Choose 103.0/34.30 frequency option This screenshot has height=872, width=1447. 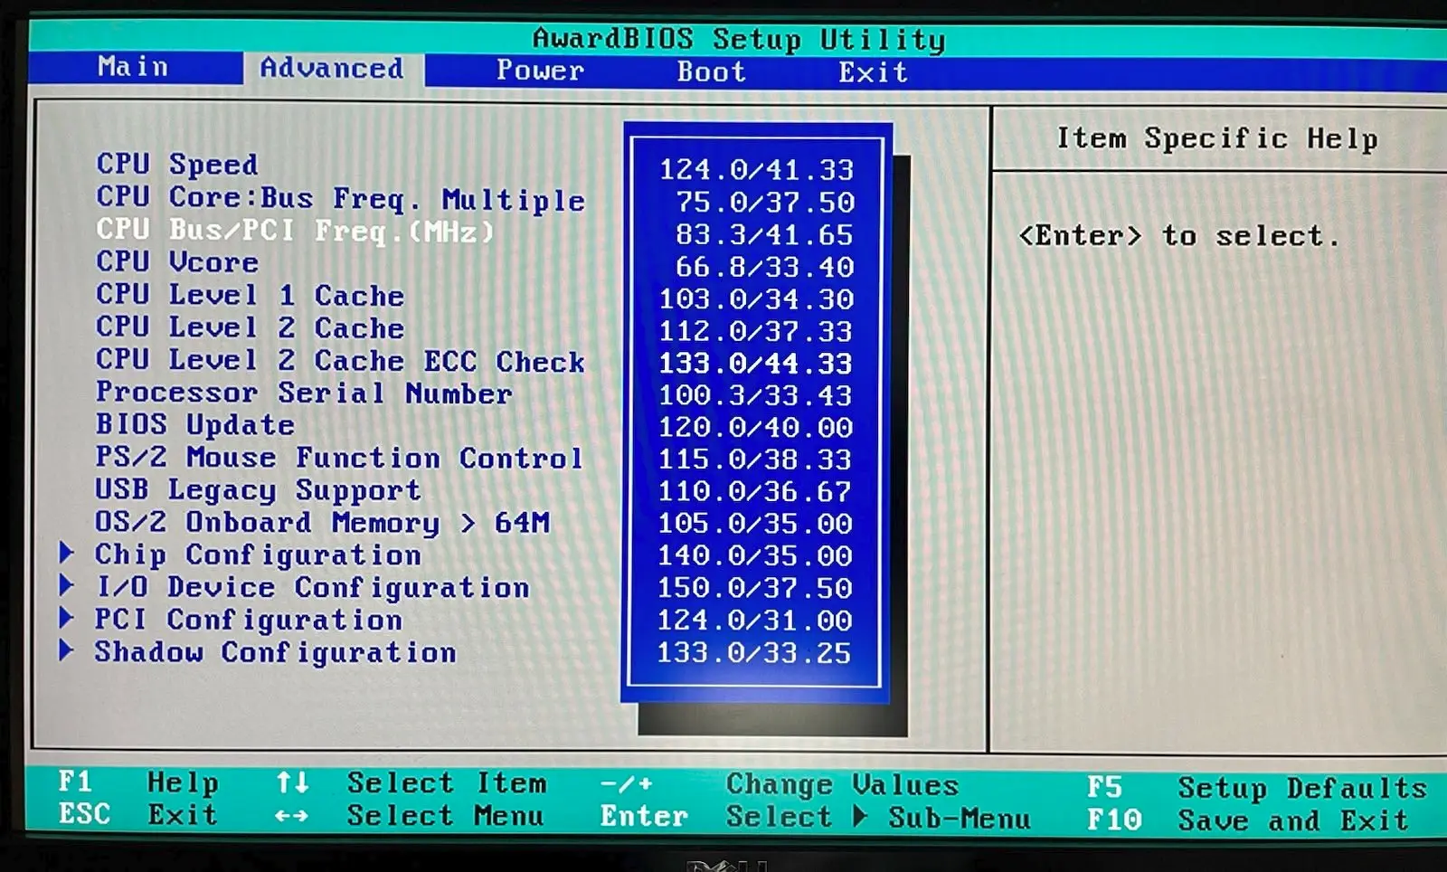[x=757, y=299]
